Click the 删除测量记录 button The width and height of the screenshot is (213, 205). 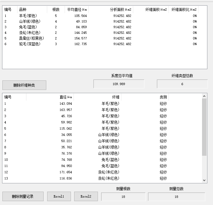(x=23, y=196)
